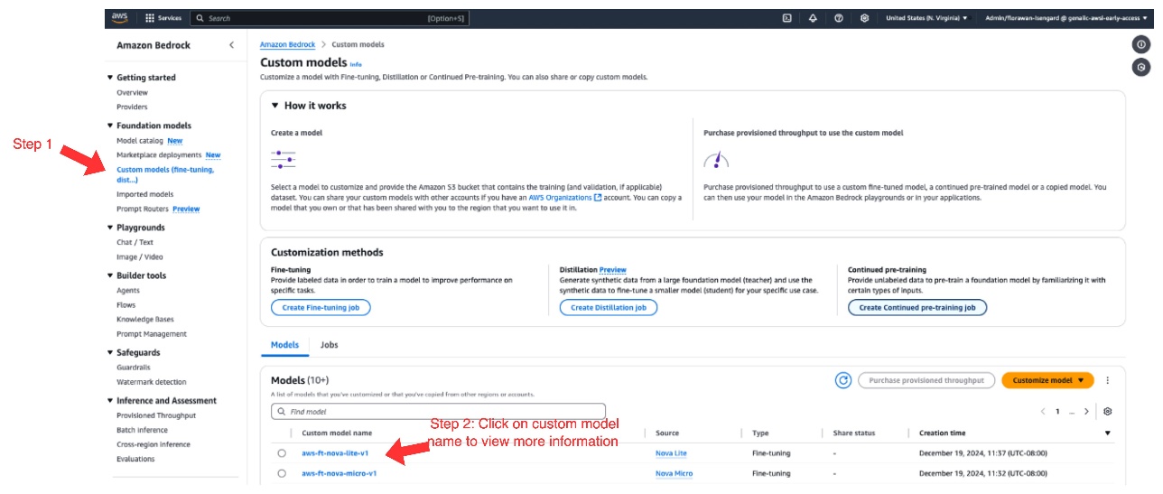The height and width of the screenshot is (494, 1163).
Task: Click the external link icon after AWS Organizations
Action: [598, 197]
